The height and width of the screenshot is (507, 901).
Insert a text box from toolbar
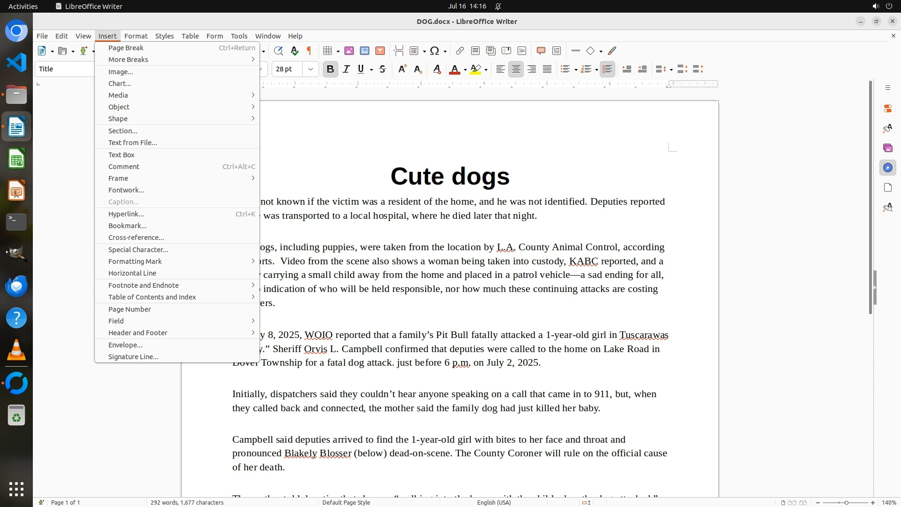380,51
